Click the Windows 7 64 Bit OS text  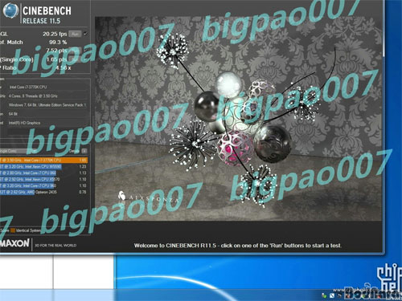coord(47,105)
